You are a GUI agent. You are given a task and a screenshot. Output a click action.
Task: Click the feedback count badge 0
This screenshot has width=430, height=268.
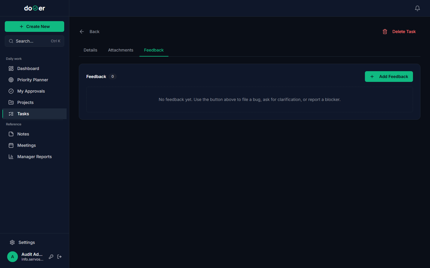tap(113, 77)
